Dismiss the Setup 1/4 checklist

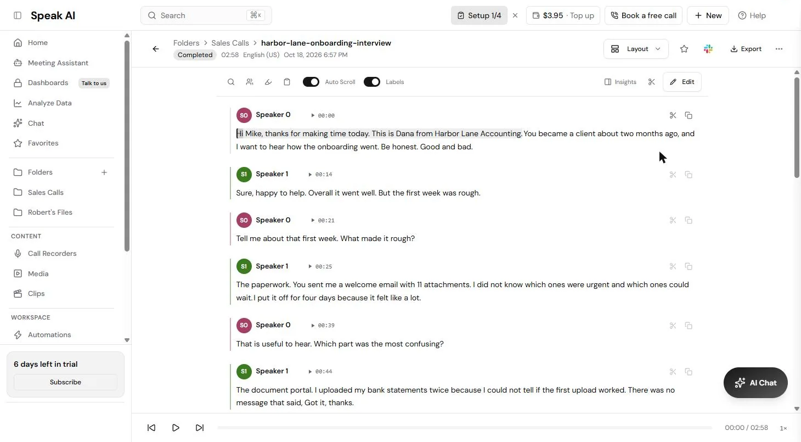[x=515, y=15]
